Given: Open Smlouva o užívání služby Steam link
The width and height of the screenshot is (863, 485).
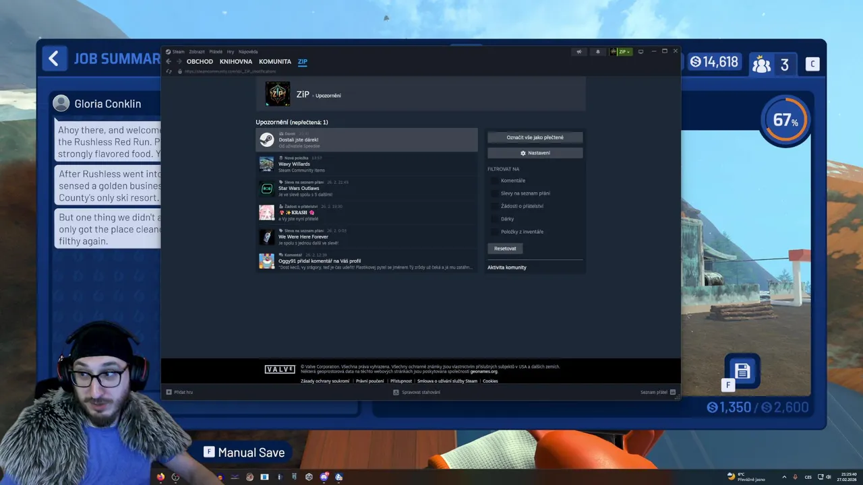Looking at the screenshot, I should click(447, 381).
